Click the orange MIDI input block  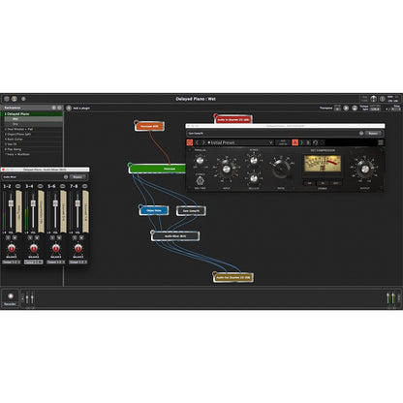[x=149, y=126]
